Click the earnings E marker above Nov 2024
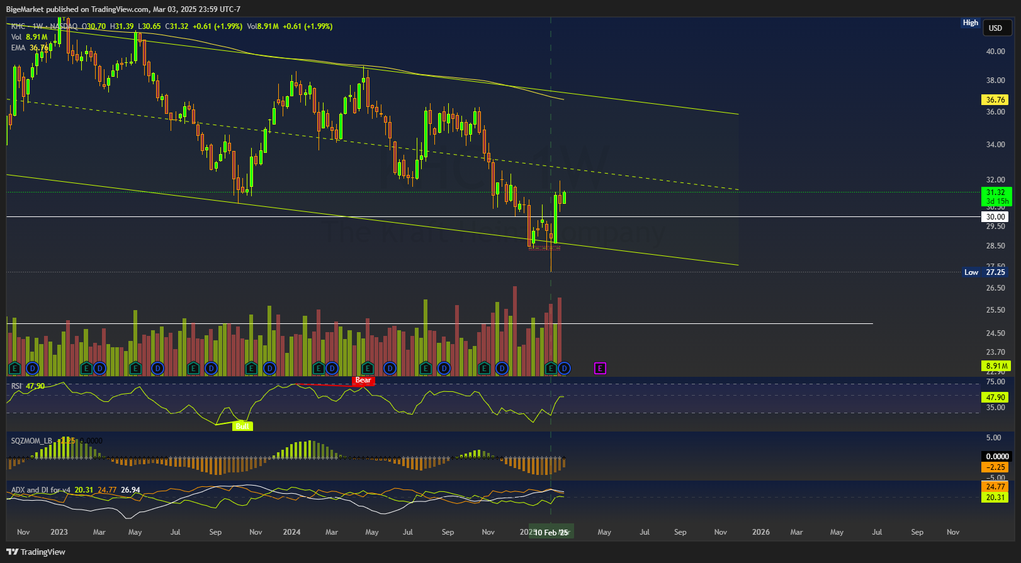 [484, 369]
